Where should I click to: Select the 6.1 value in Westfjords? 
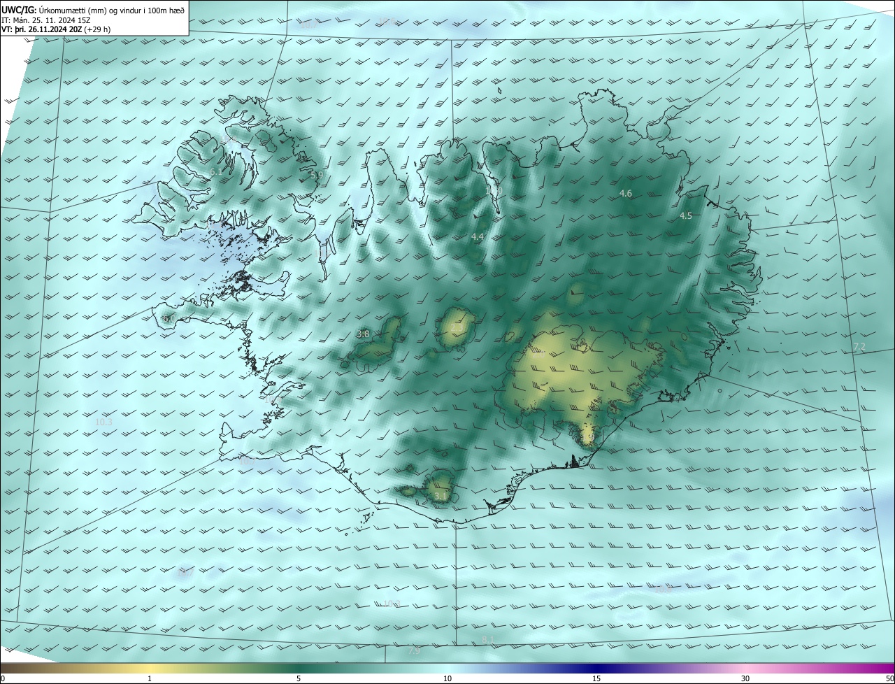click(x=215, y=172)
